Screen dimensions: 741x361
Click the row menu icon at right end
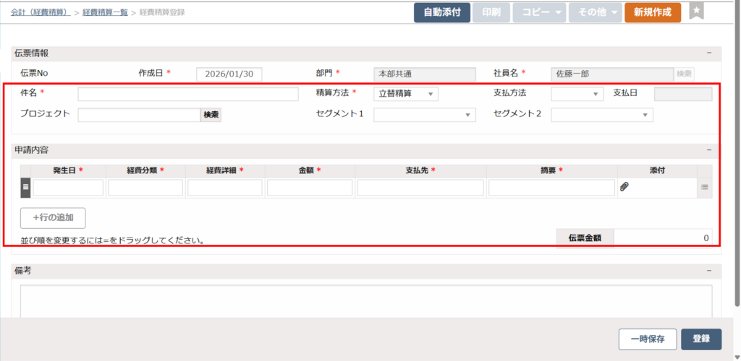(705, 187)
